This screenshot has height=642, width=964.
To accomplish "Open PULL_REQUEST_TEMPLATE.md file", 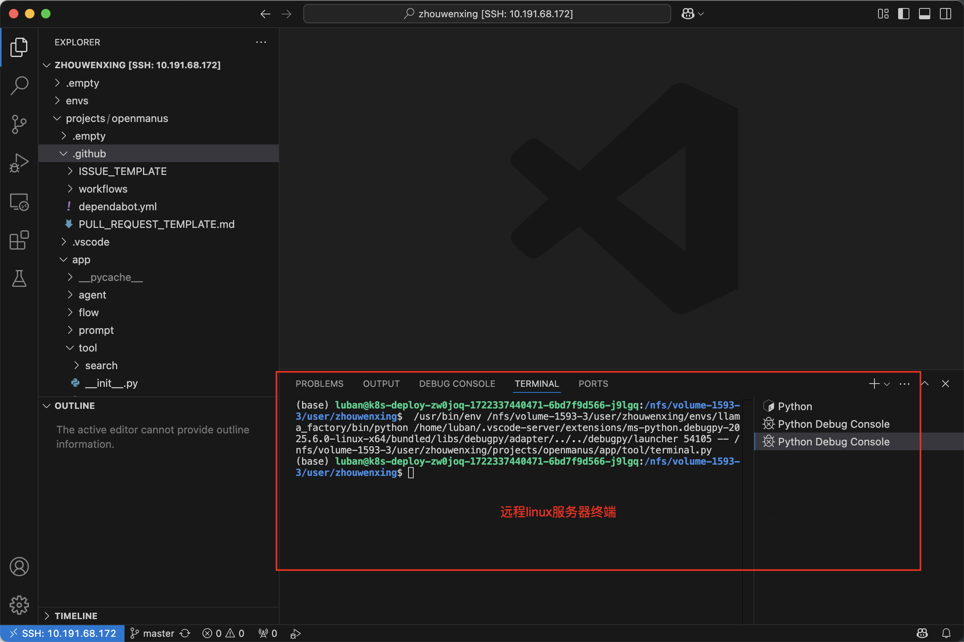I will pos(159,224).
